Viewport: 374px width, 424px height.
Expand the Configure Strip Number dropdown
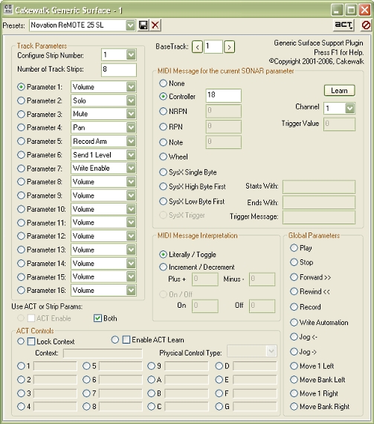click(131, 55)
